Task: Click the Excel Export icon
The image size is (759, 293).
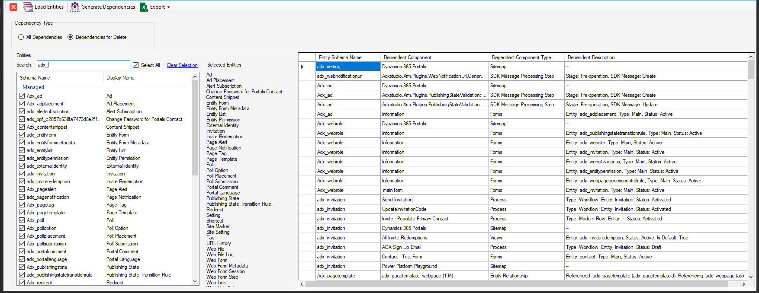Action: point(144,7)
